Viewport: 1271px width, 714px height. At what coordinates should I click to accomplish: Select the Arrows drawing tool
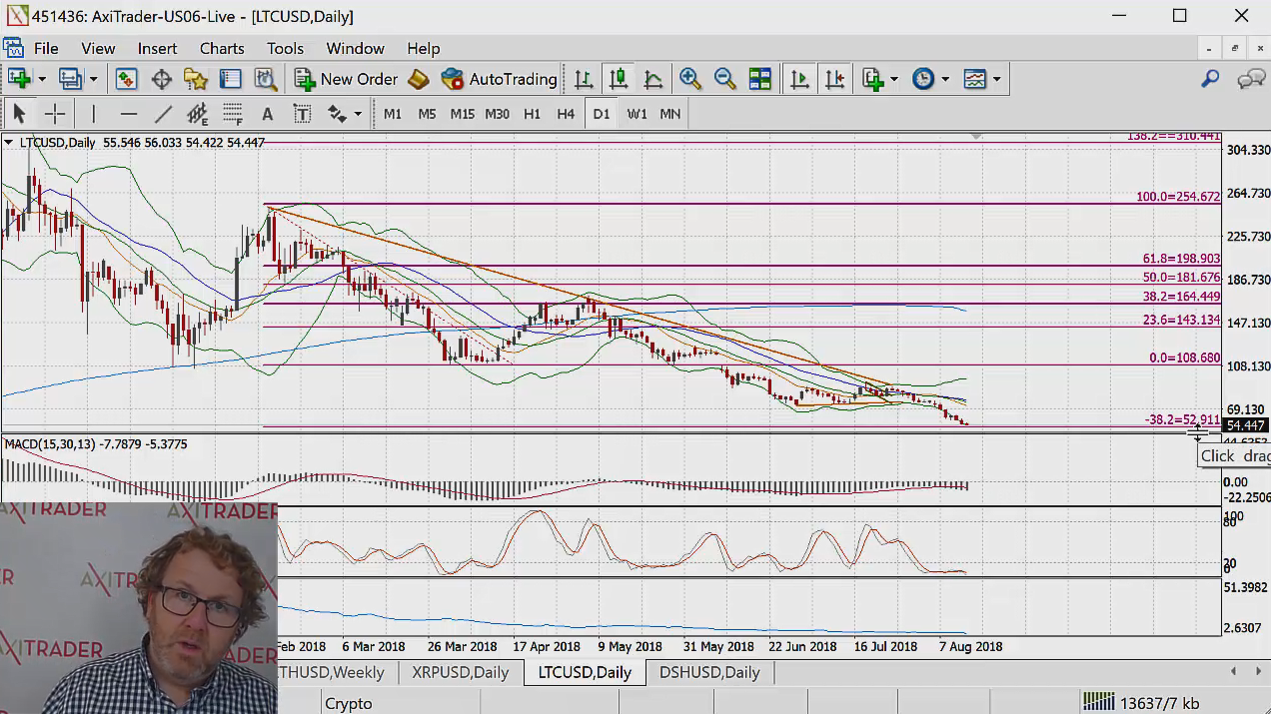pos(337,114)
